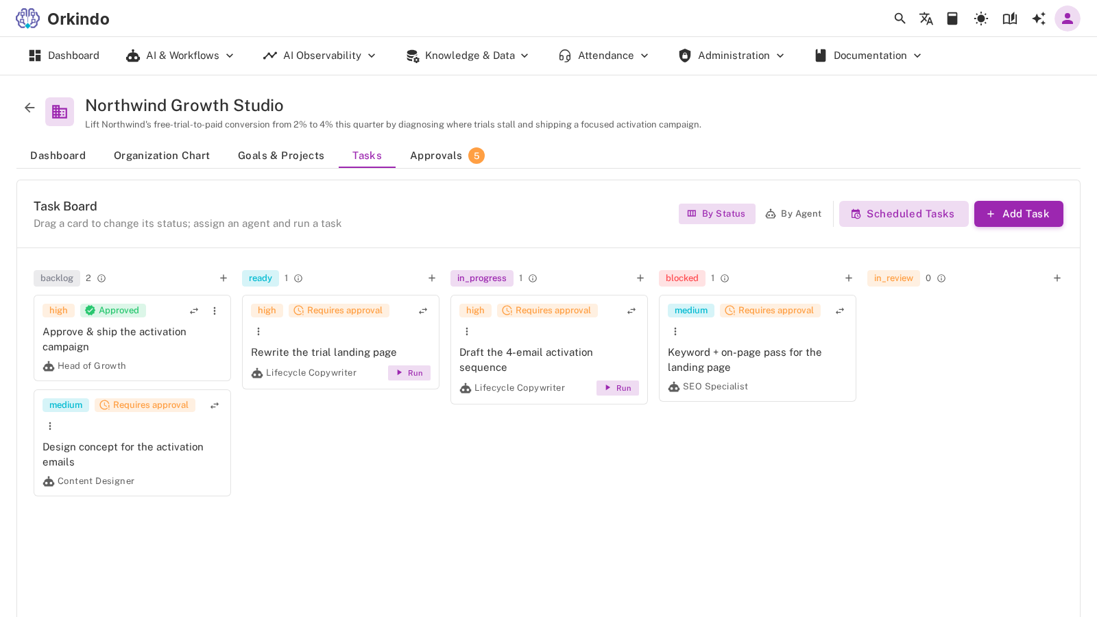Click the swap icon on Keyword + on-page card
The height and width of the screenshot is (617, 1097).
[x=840, y=311]
